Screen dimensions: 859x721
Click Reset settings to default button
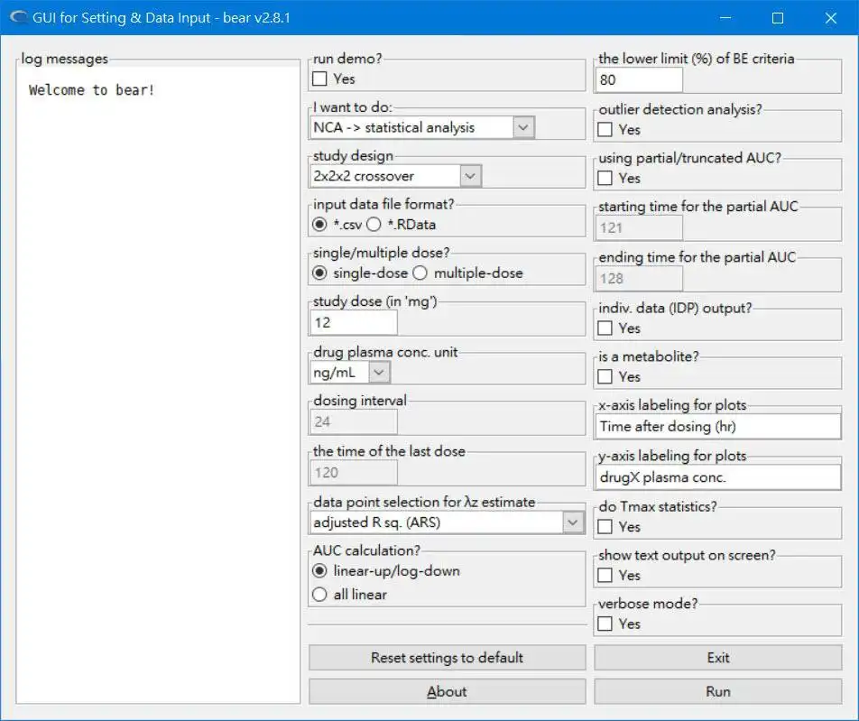point(447,658)
